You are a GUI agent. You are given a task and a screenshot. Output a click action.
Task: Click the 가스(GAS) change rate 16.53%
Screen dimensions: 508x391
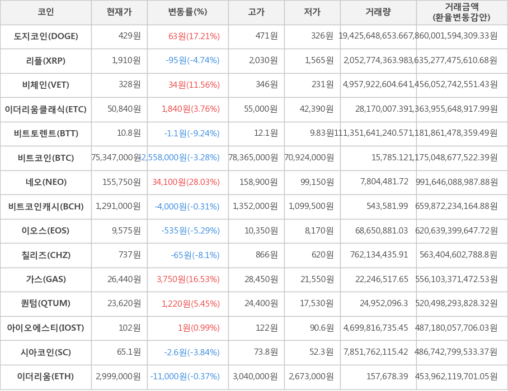(x=188, y=279)
